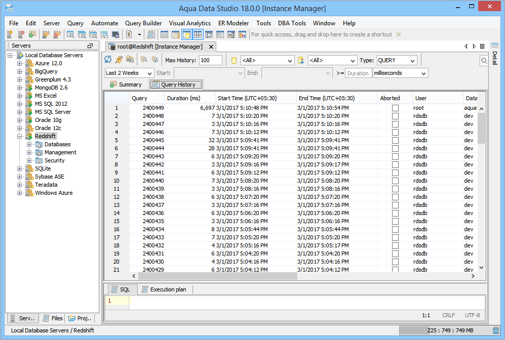This screenshot has width=505, height=340.
Task: Open the milliseconds duration unit dropdown
Action: click(400, 73)
